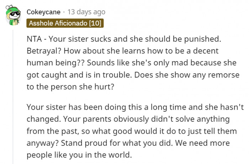This screenshot has width=249, height=164.
Task: Click the '13 days ago' timestamp
Action: pyautogui.click(x=86, y=12)
